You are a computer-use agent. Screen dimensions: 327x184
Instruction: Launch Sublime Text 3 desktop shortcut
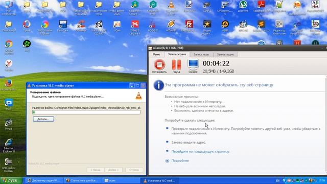click(261, 26)
